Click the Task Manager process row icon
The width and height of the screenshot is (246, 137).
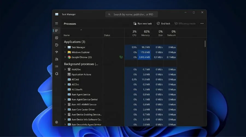point(69,47)
